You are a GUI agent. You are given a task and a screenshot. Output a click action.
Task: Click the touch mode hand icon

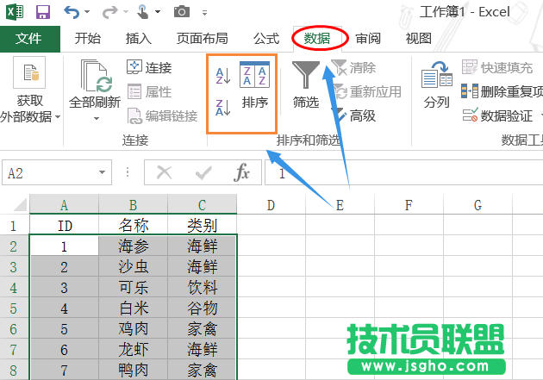click(x=142, y=12)
